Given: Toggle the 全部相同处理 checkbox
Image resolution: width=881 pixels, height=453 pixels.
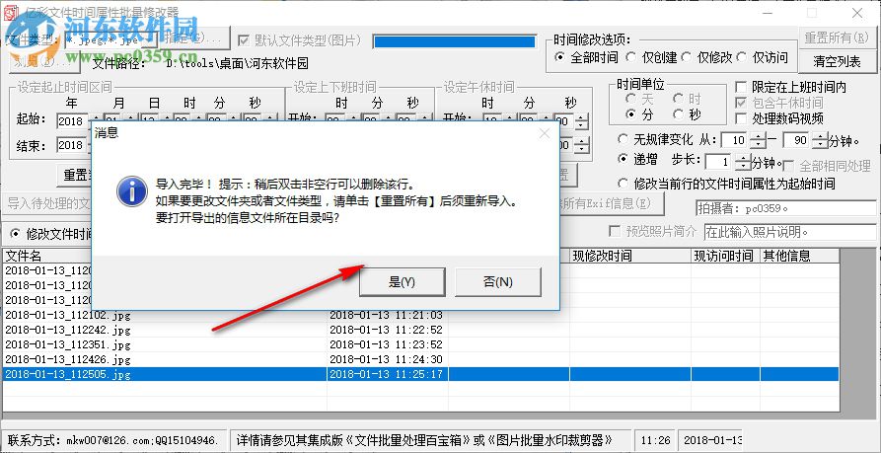Looking at the screenshot, I should (826, 167).
